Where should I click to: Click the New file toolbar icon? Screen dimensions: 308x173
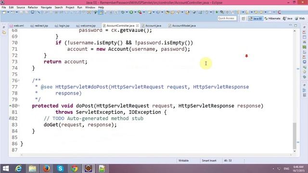[4, 12]
